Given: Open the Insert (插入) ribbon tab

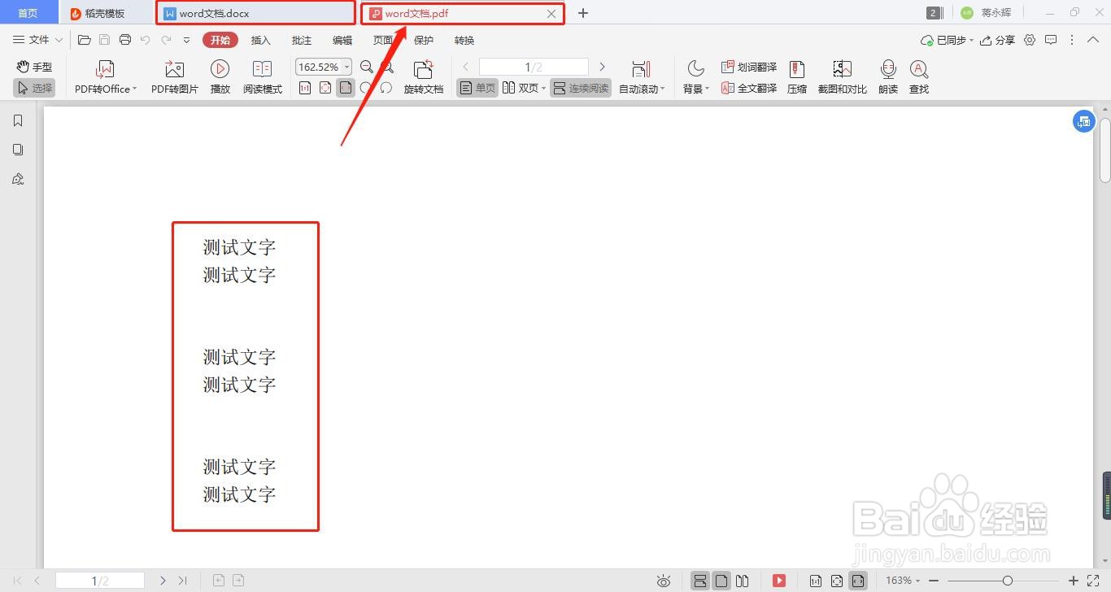Looking at the screenshot, I should [x=260, y=40].
